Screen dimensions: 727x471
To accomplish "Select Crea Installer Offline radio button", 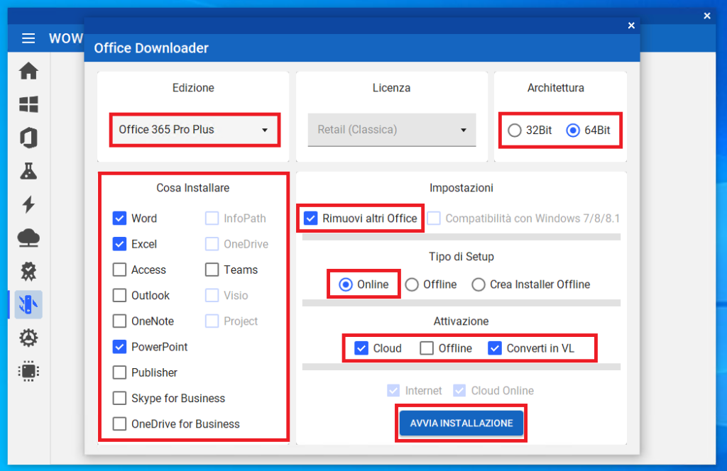I will click(x=479, y=284).
